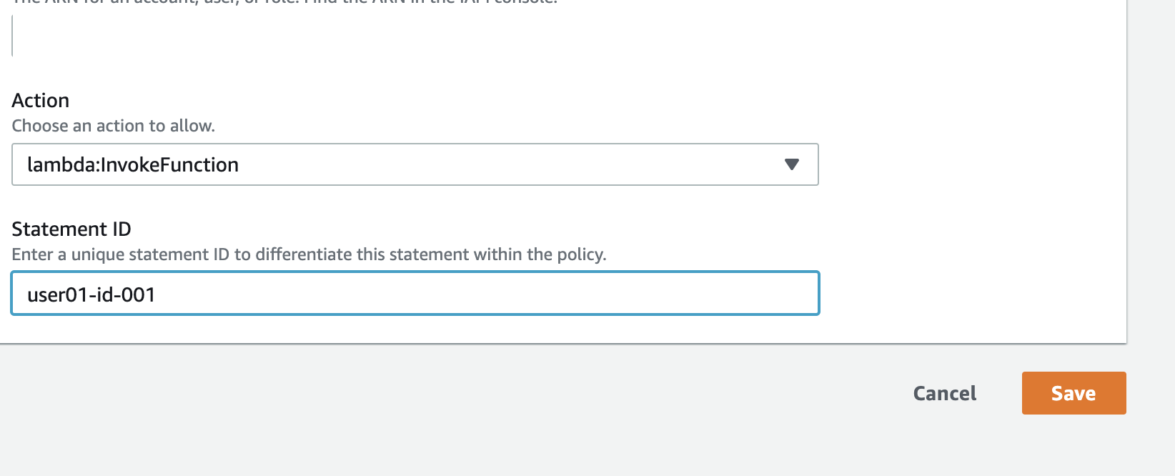Click the Action field label

coord(41,100)
